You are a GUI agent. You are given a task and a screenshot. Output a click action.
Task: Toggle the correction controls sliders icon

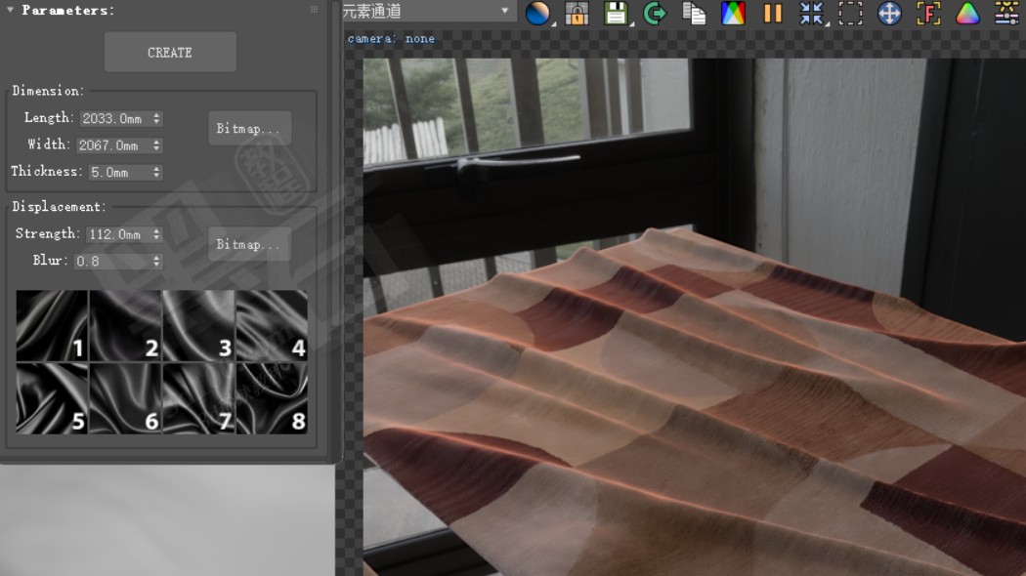[x=1005, y=15]
